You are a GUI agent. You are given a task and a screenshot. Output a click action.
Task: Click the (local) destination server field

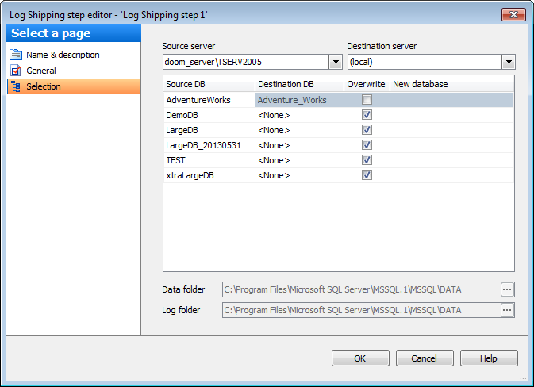coord(425,62)
